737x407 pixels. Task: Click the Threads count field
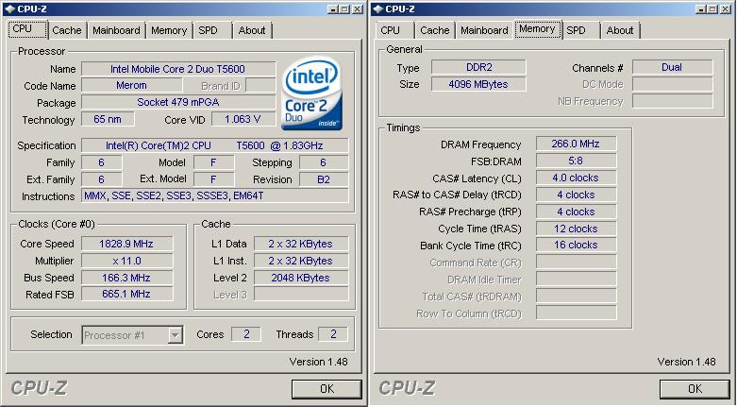[333, 334]
